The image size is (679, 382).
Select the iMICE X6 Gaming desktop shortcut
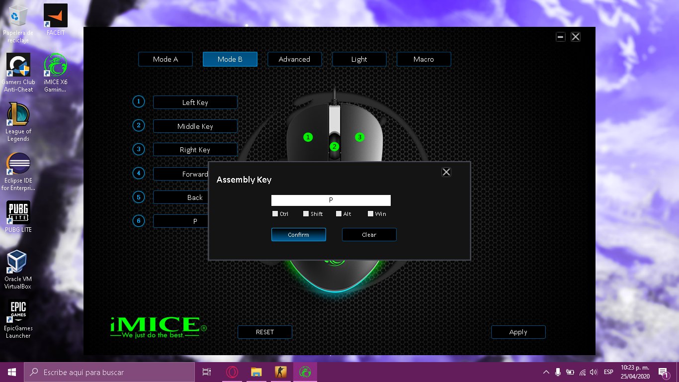[56, 73]
